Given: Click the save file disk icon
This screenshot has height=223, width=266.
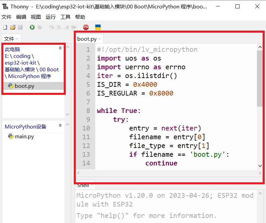Looking at the screenshot, I should point(20,27).
